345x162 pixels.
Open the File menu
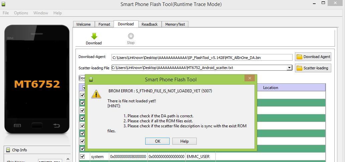(x=6, y=13)
